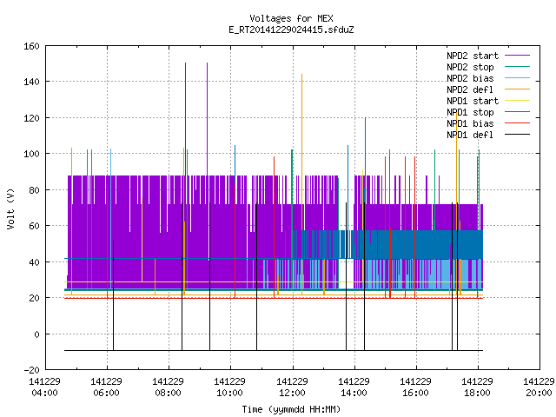Click the NPD1 start legend label
This screenshot has height=417, width=556.
pos(473,101)
